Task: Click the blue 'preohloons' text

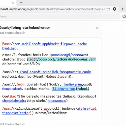Action: [59, 55]
